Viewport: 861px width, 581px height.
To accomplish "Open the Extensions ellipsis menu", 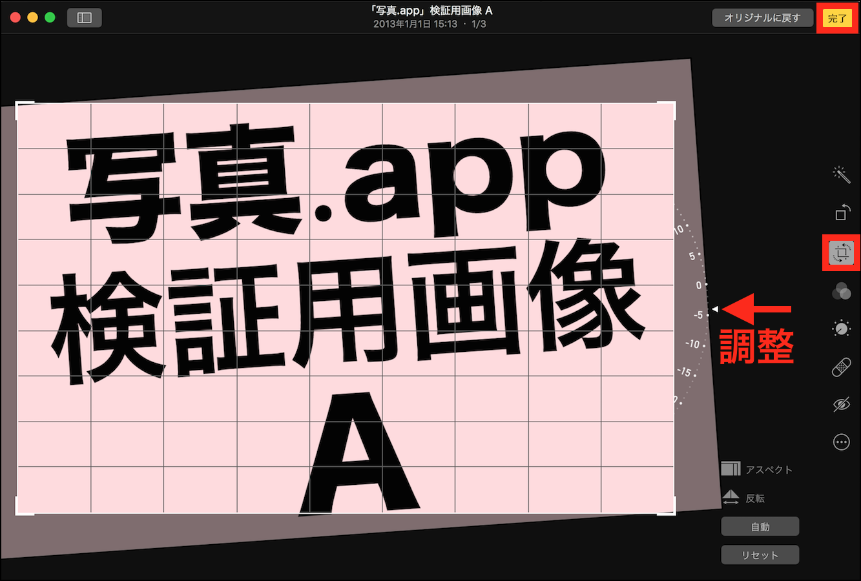I will pyautogui.click(x=841, y=442).
